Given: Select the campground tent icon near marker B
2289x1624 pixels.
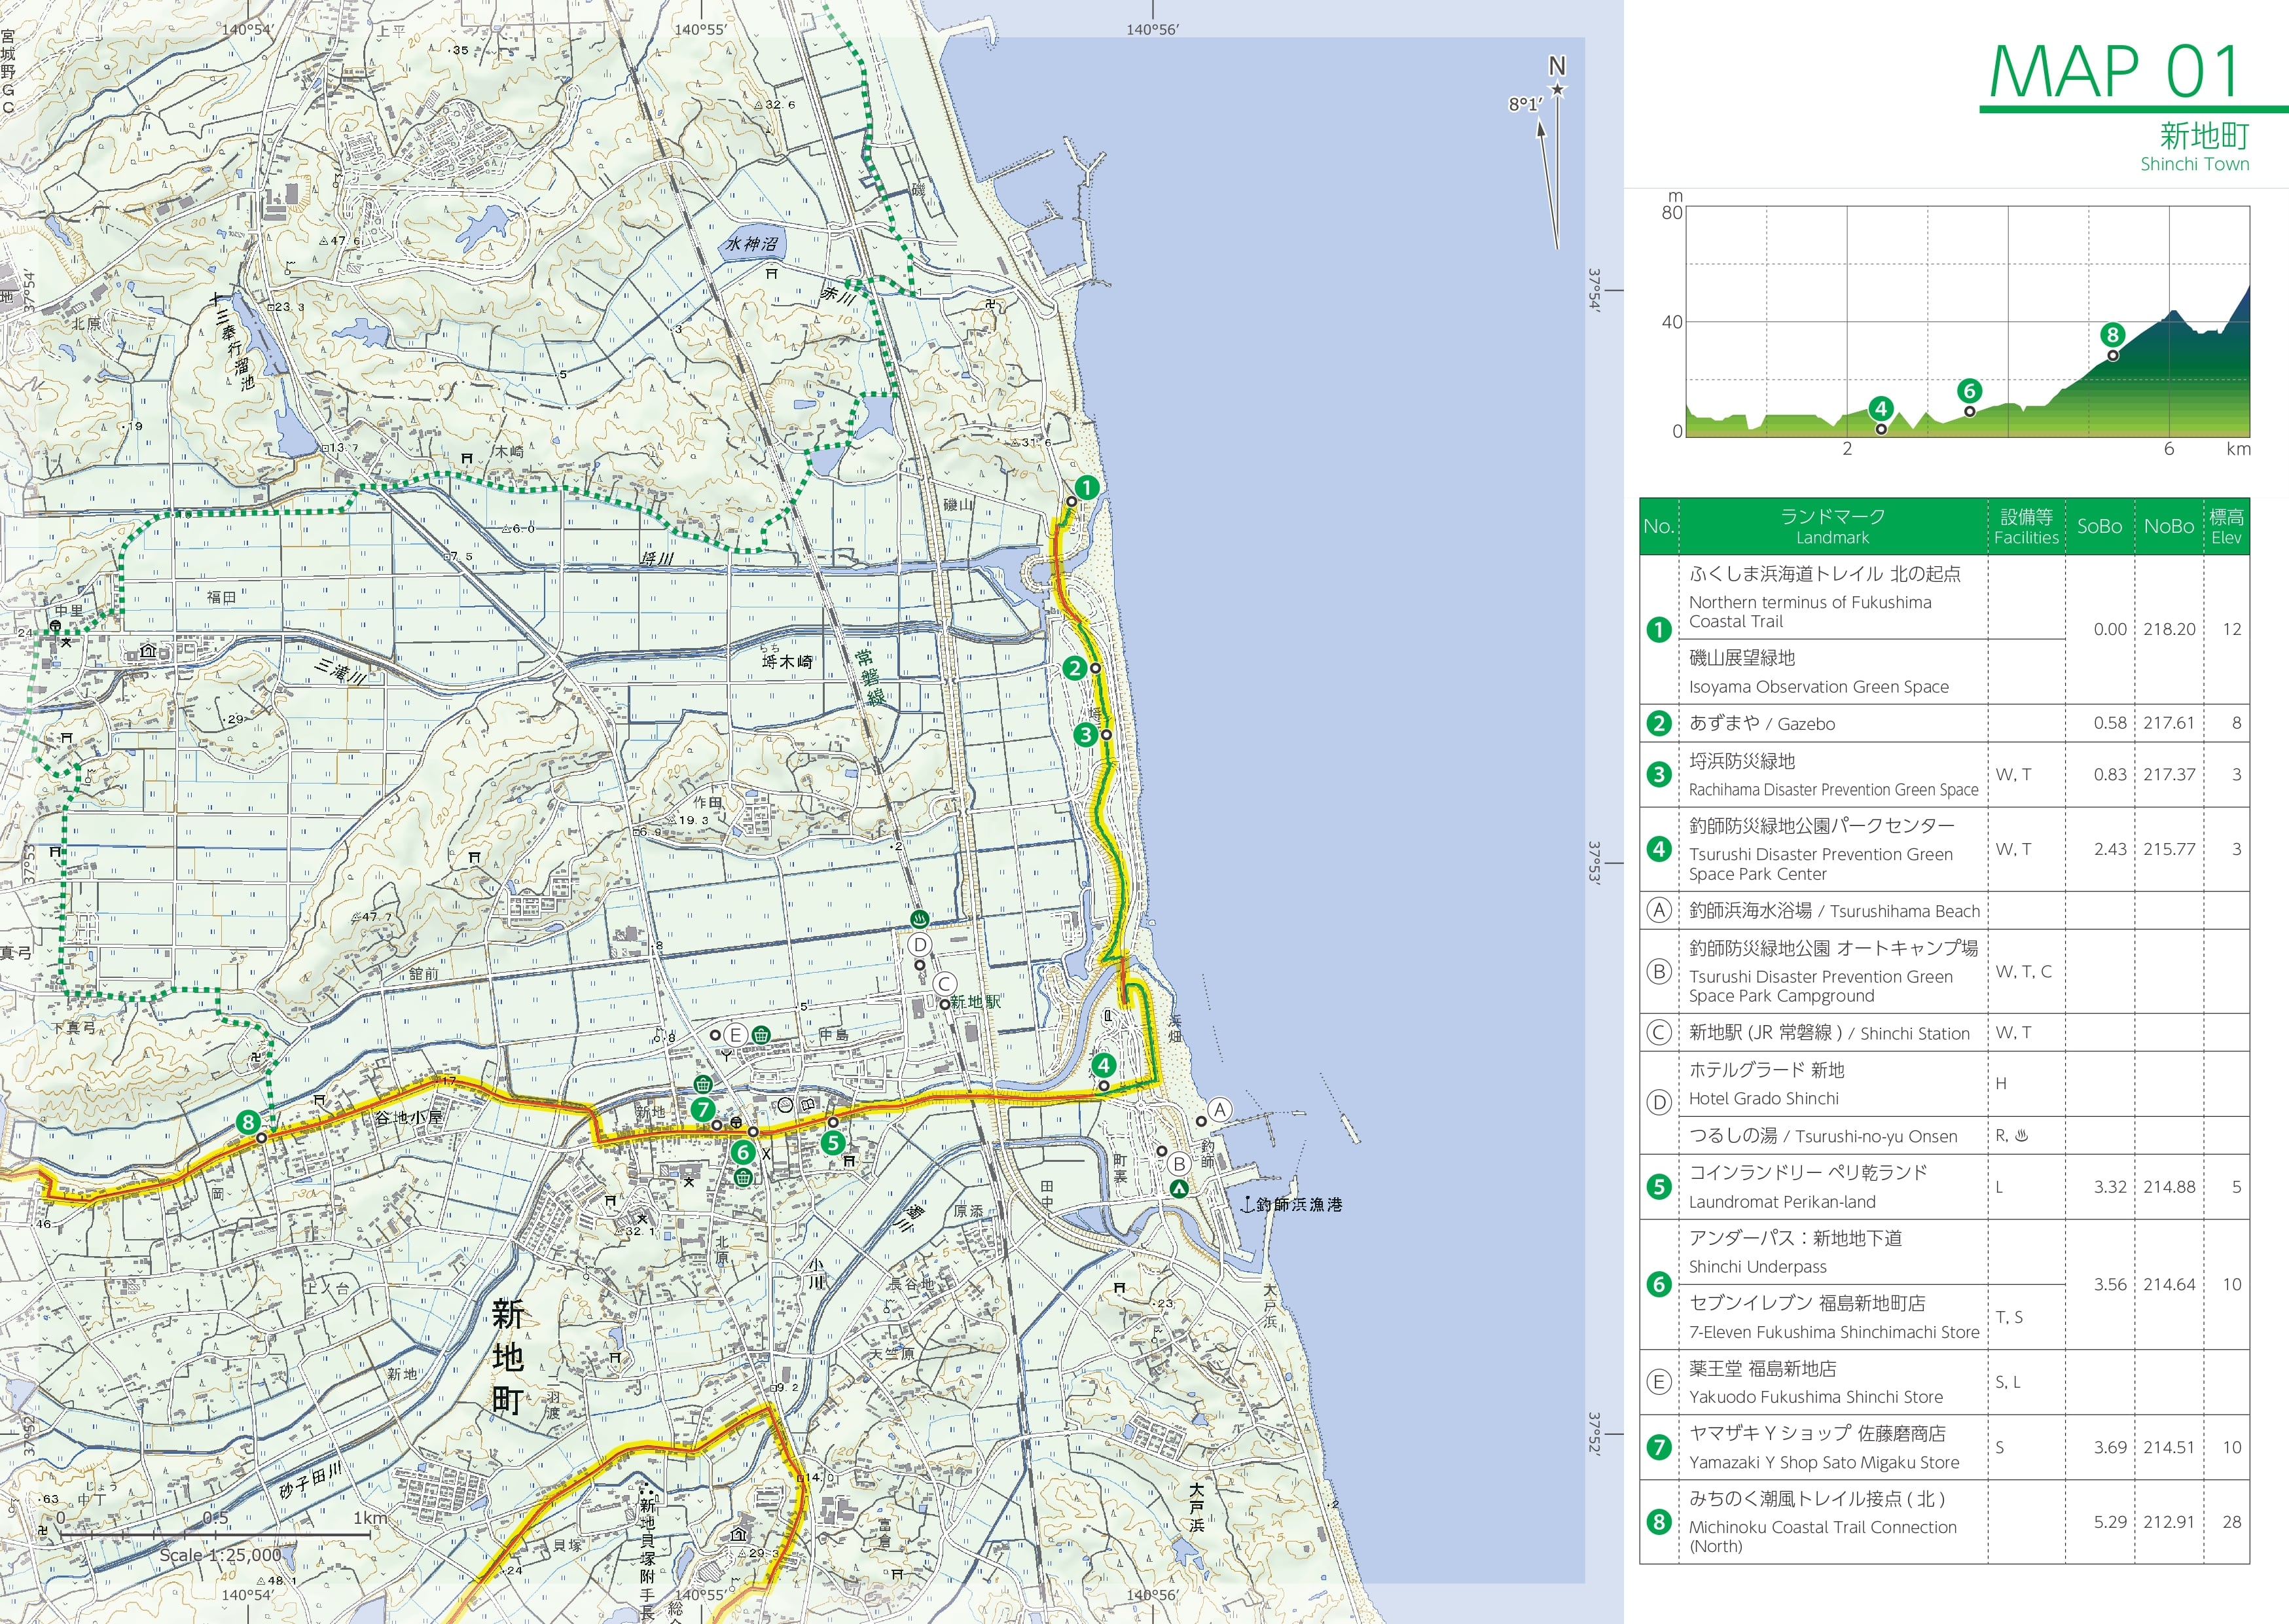Looking at the screenshot, I should (x=1180, y=1188).
